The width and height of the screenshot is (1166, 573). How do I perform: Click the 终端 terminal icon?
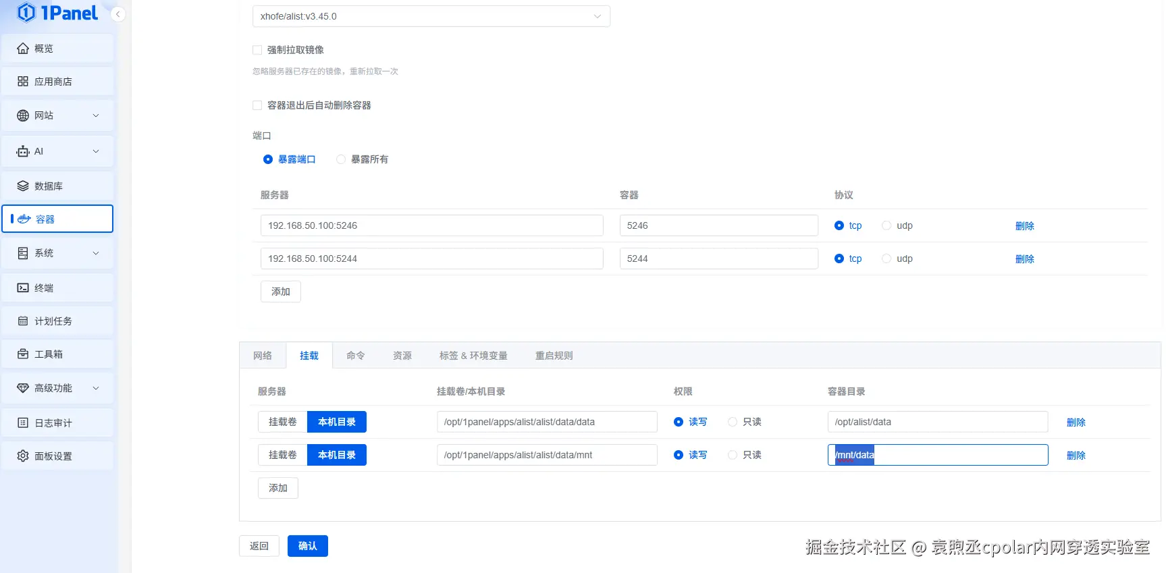[23, 288]
